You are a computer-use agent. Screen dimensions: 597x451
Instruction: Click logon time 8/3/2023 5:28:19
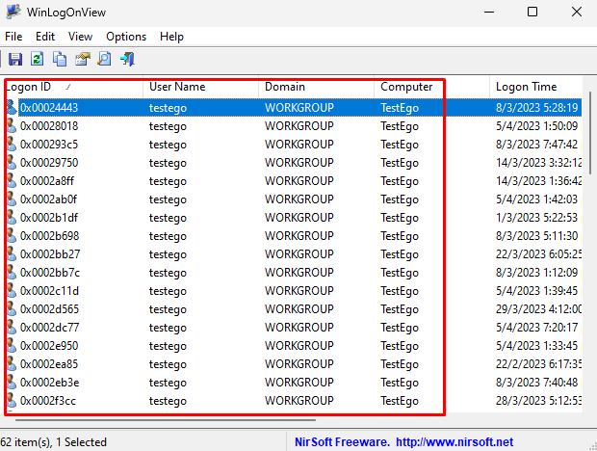[537, 108]
